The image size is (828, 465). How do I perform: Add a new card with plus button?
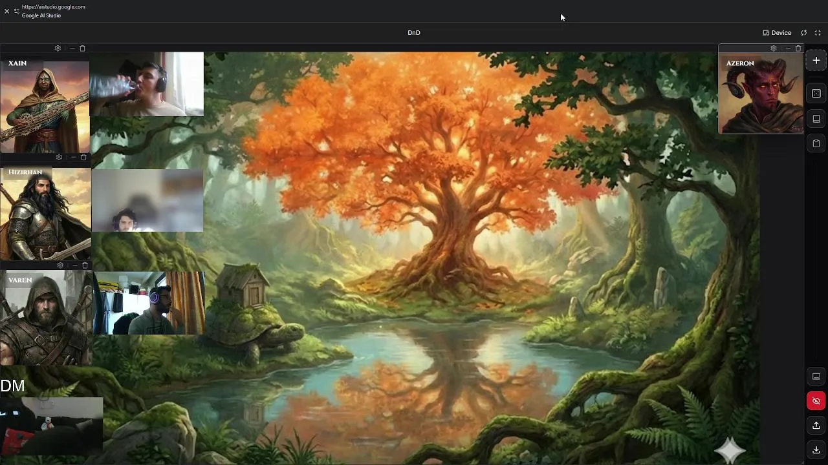point(816,60)
